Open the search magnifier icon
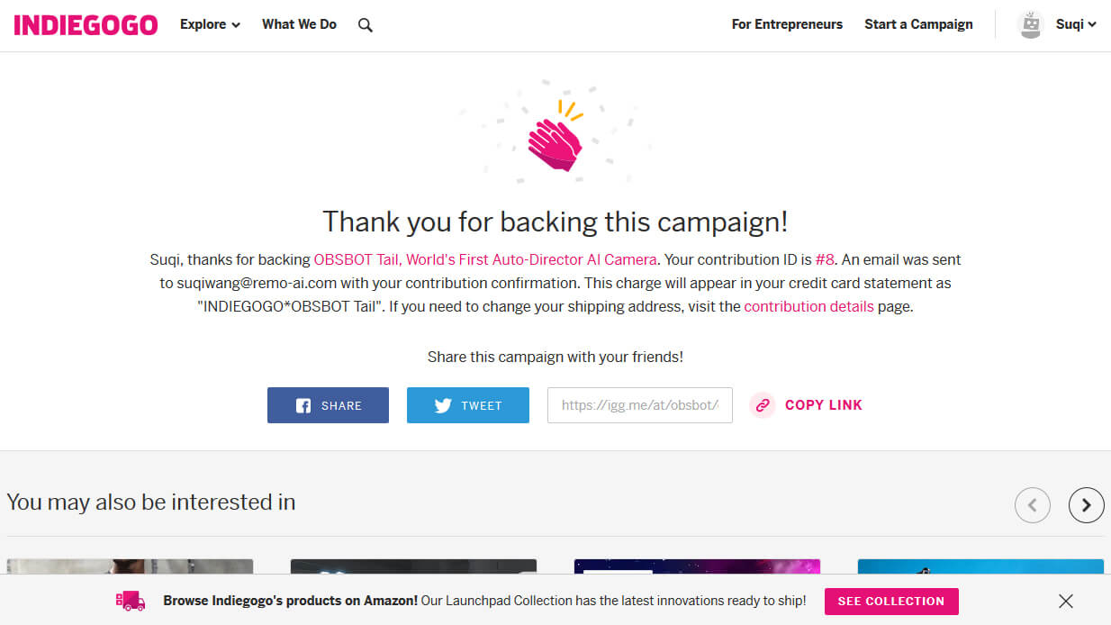The width and height of the screenshot is (1111, 625). (x=365, y=25)
